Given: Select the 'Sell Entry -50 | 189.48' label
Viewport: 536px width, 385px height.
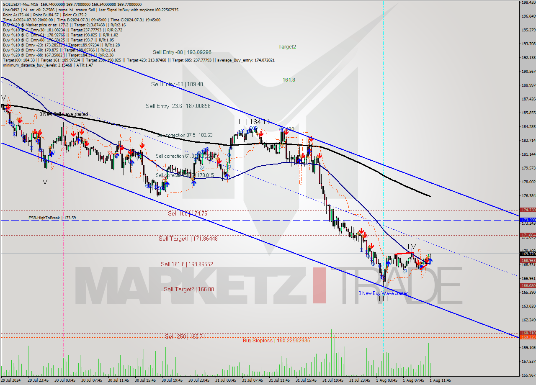Looking at the screenshot, I should pyautogui.click(x=177, y=84).
